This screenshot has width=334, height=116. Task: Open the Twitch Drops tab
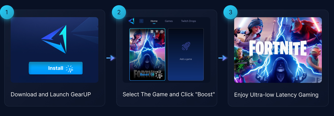click(189, 21)
